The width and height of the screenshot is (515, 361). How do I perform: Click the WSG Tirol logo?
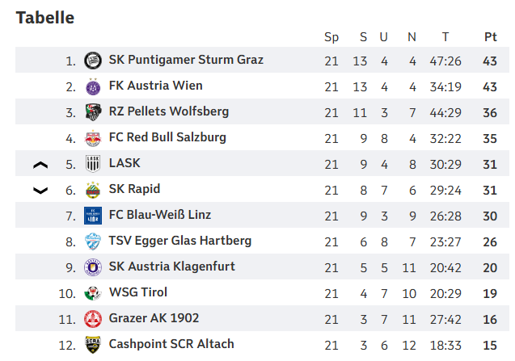coord(93,293)
